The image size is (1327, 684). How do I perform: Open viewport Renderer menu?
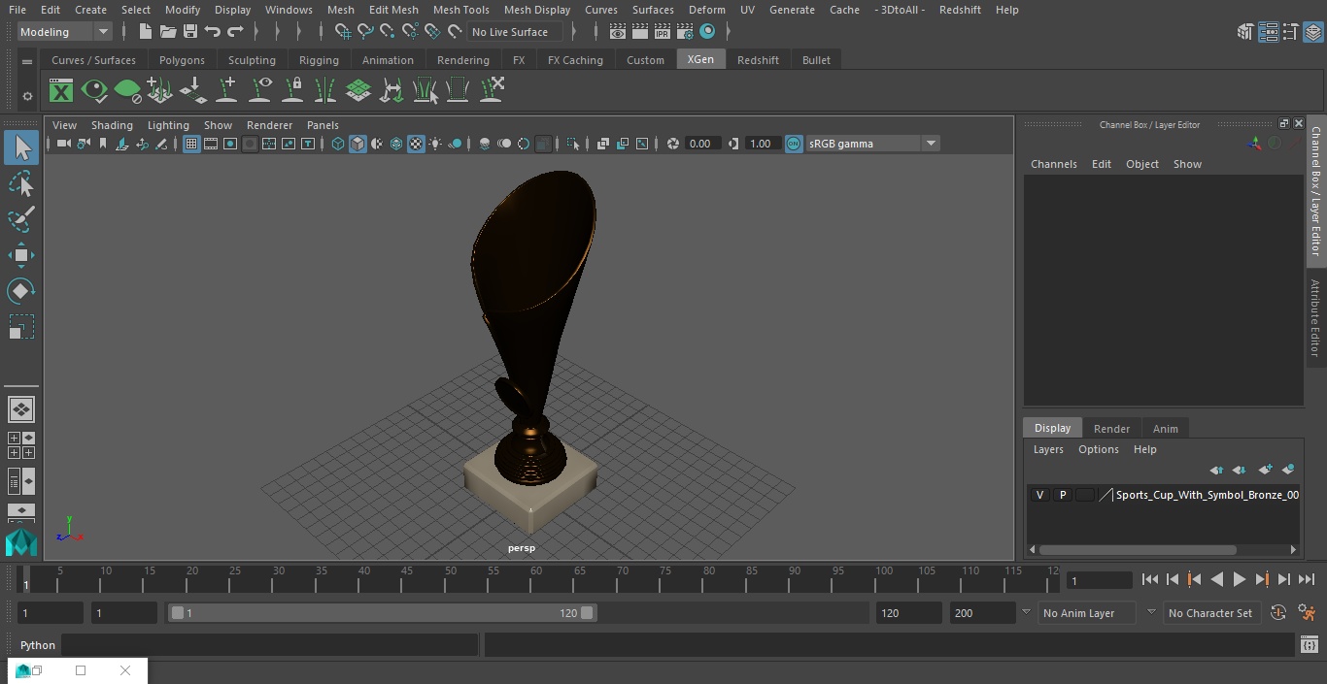pyautogui.click(x=269, y=125)
